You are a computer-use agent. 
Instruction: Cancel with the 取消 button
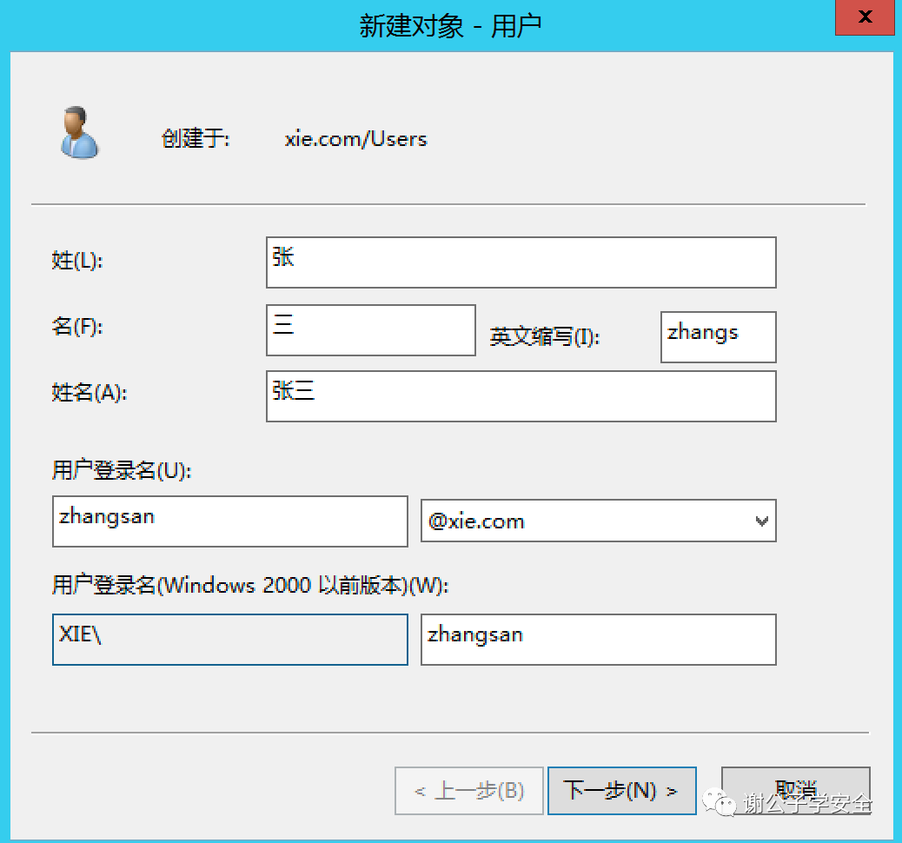(x=796, y=791)
